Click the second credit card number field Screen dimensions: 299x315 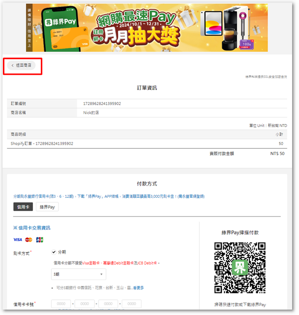84,304
